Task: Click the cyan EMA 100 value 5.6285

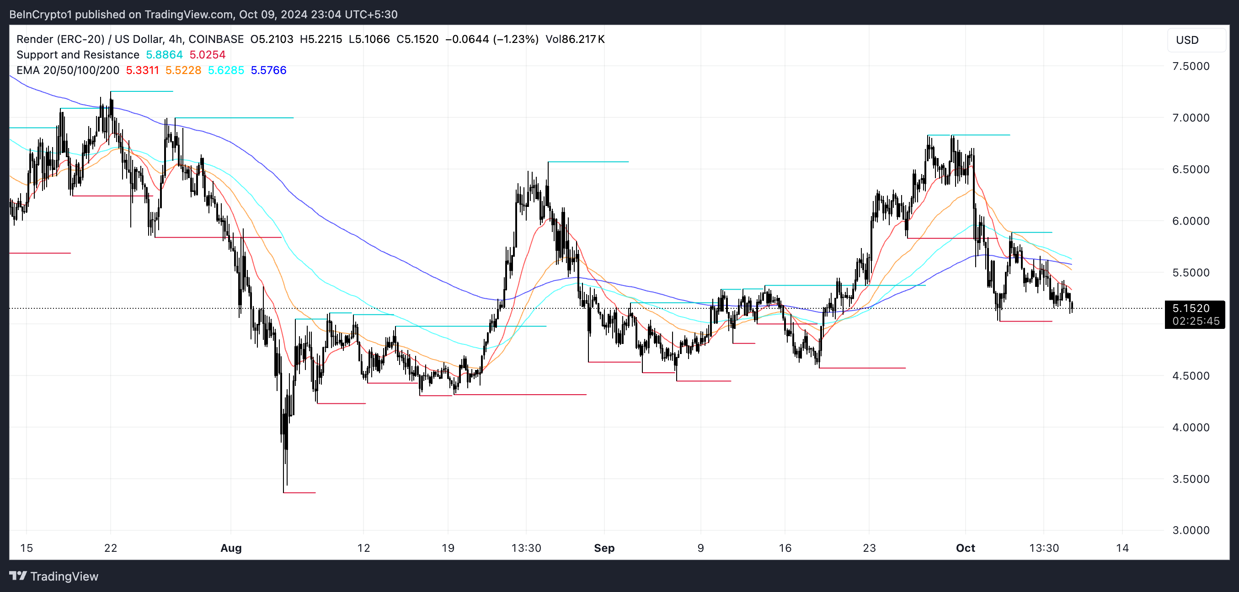Action: coord(225,70)
